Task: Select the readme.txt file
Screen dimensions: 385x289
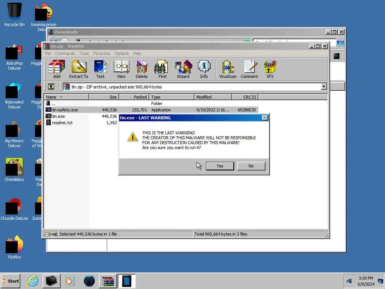Action: click(x=62, y=123)
